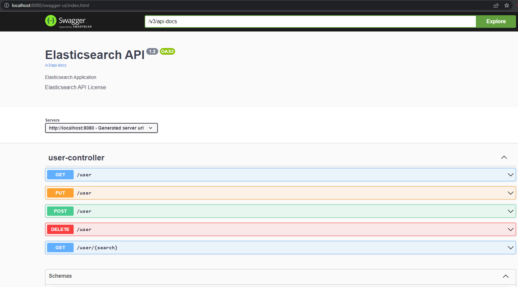
Task: Collapse the user-controller section
Action: click(504, 157)
